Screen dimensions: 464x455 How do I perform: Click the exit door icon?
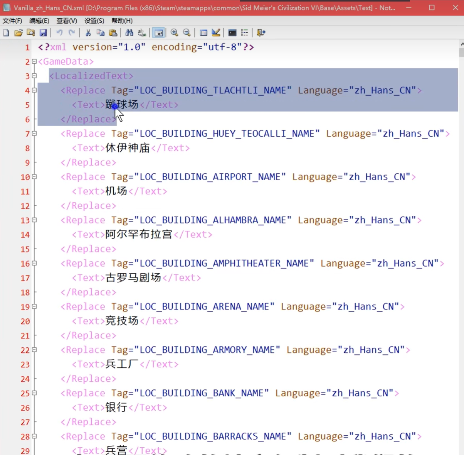[261, 33]
